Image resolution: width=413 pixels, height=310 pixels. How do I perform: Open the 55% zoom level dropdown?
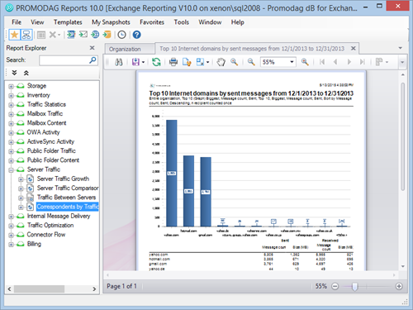point(292,62)
